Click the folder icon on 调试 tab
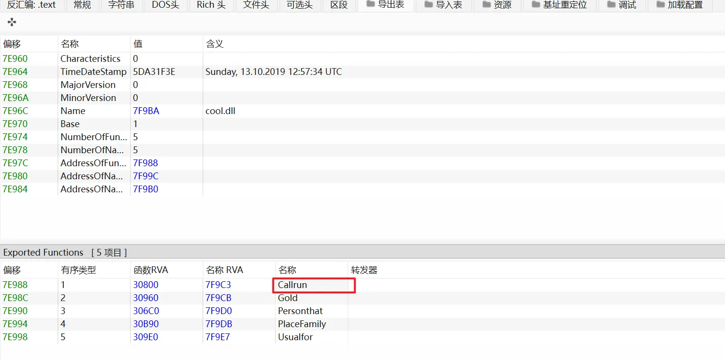Viewport: 725px width, 360px height. click(x=611, y=5)
